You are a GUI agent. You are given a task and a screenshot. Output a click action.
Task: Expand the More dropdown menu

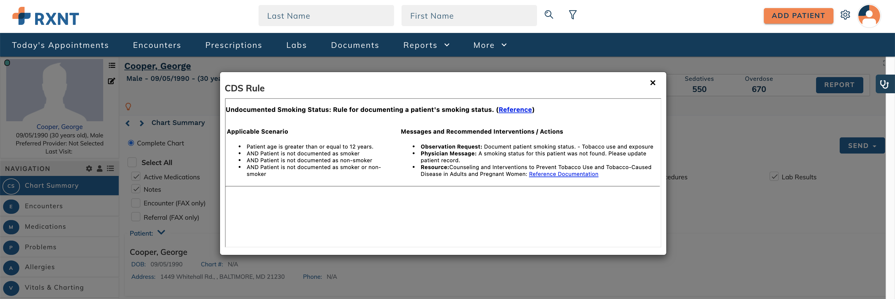click(x=490, y=45)
